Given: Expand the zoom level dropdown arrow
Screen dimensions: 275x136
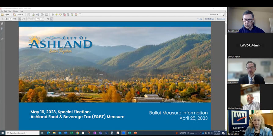Looking at the screenshot, I should click(42, 19).
